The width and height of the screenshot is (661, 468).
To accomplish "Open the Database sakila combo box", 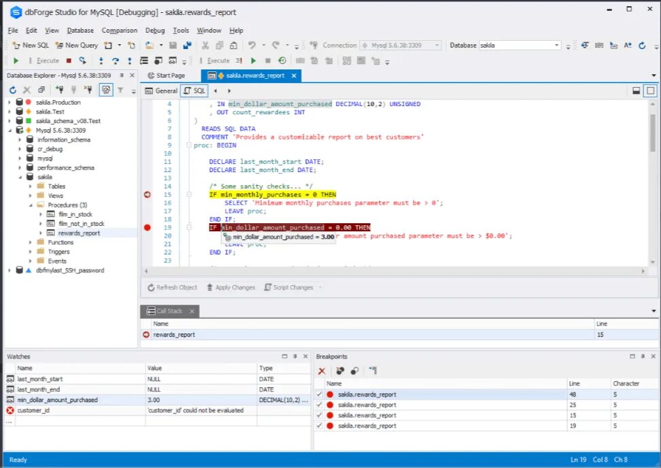I will point(520,45).
